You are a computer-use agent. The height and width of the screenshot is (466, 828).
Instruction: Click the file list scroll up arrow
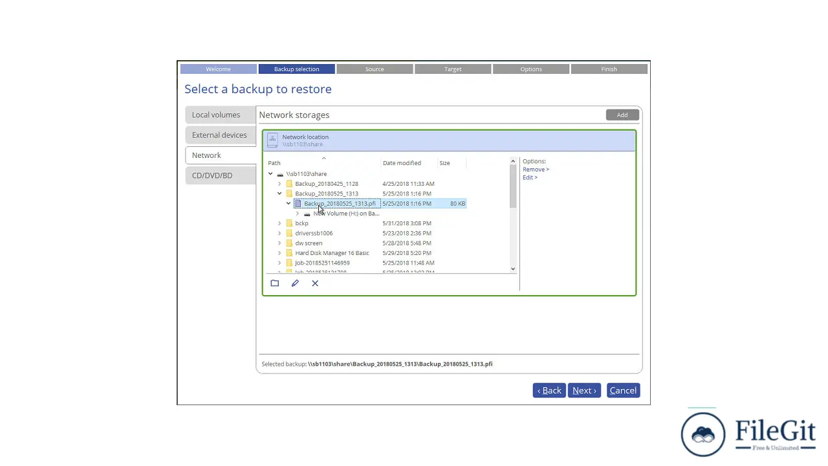click(x=513, y=161)
